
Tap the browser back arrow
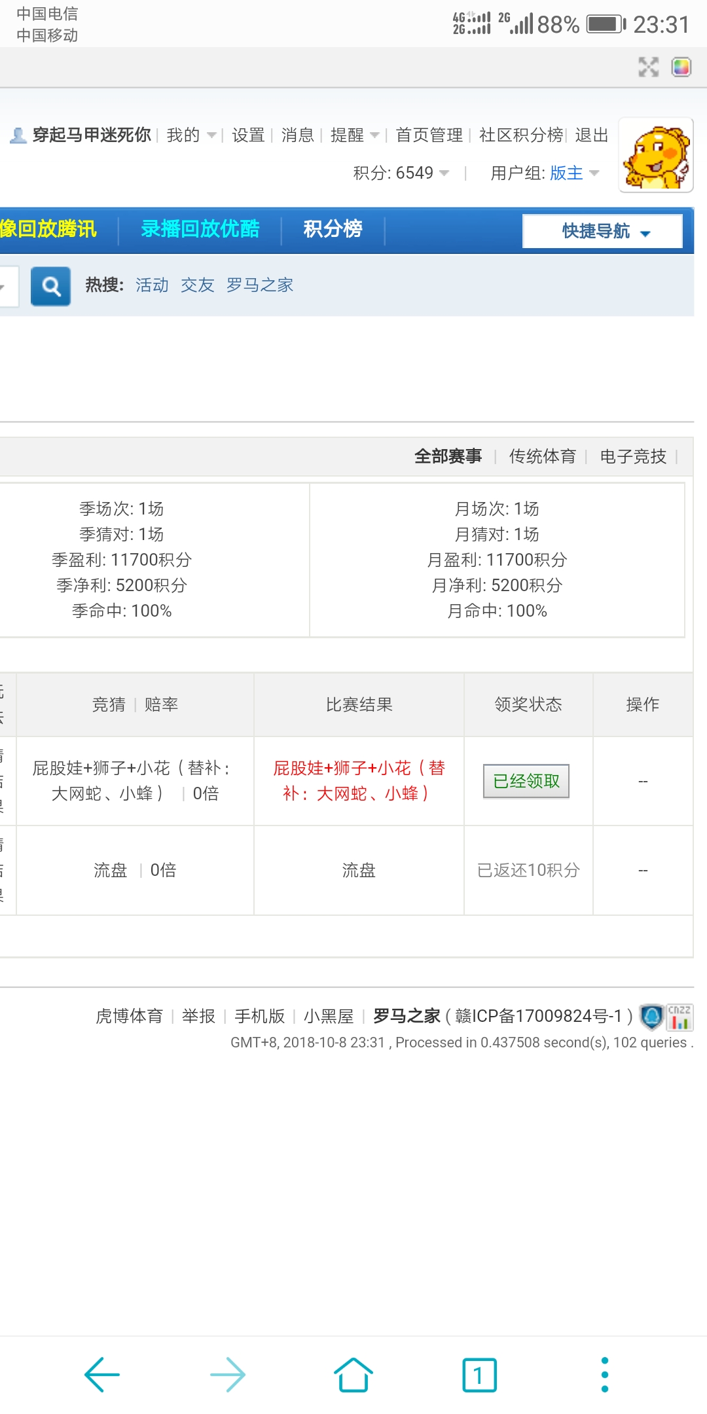click(x=102, y=1374)
